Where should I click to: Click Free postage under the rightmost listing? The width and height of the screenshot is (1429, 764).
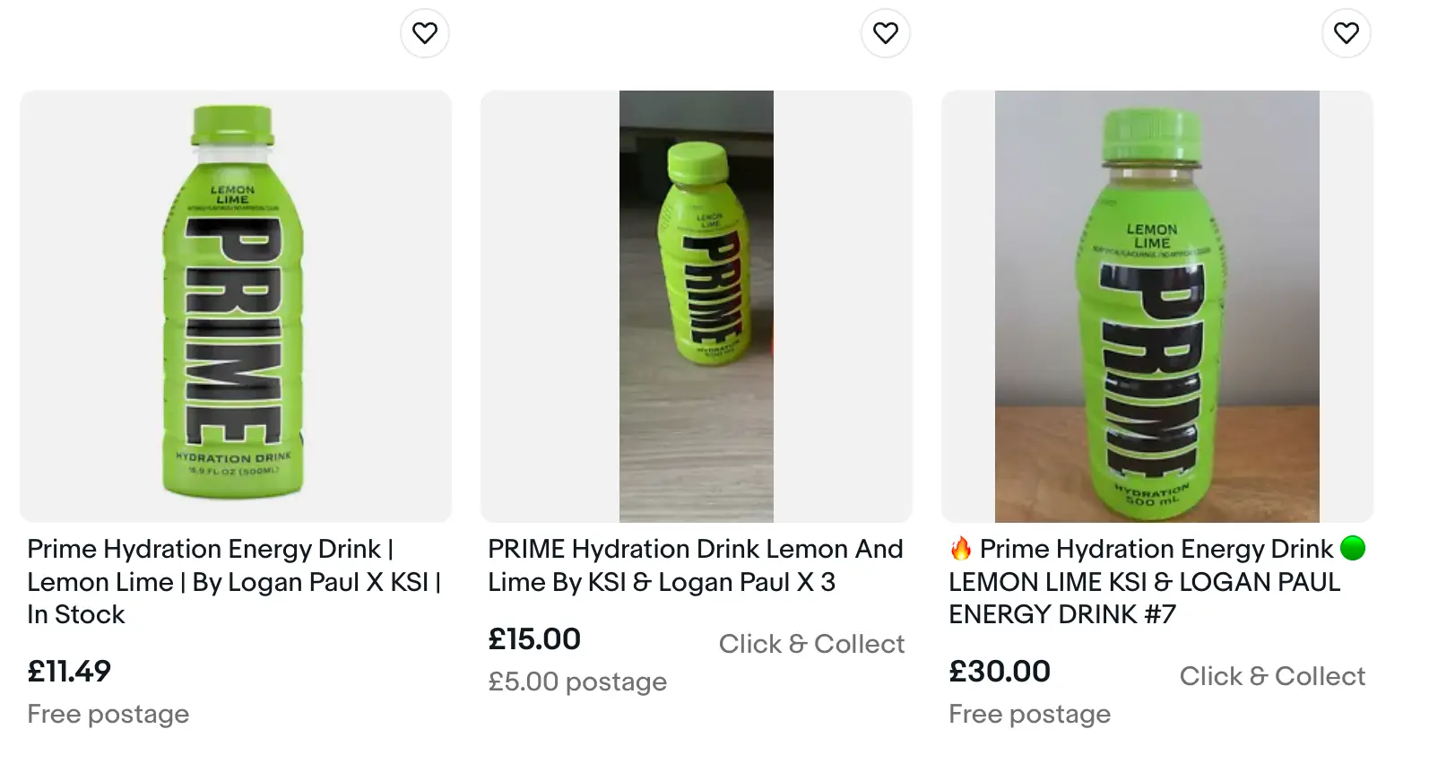click(x=1028, y=714)
